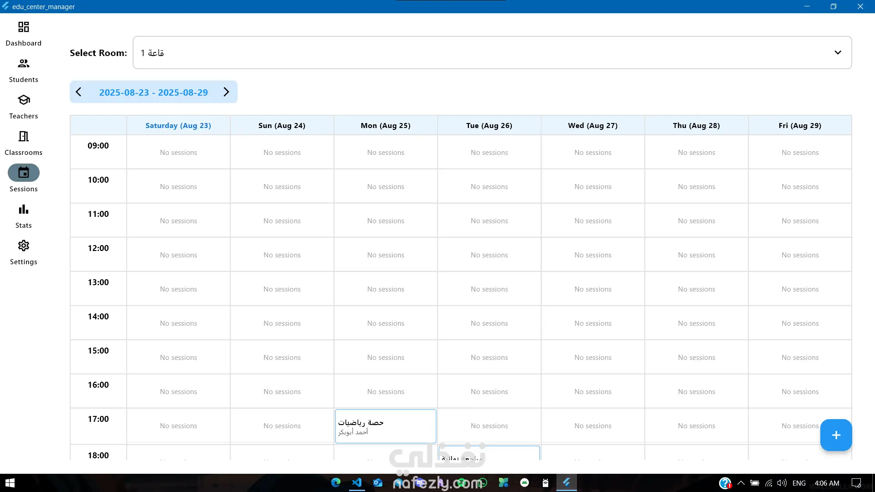Open the Stats bar chart page
The image size is (875, 492).
point(23,216)
